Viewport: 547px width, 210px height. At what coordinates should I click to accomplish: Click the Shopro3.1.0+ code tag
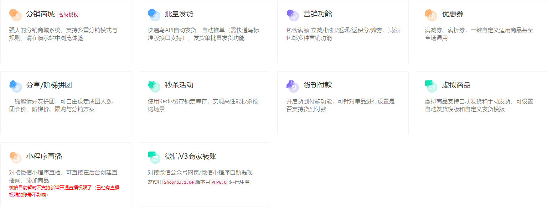[x=179, y=182]
